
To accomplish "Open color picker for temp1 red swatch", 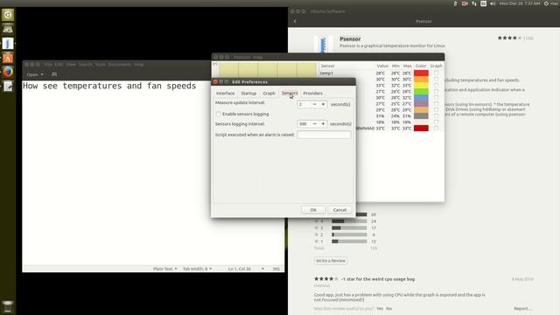I will pos(421,73).
